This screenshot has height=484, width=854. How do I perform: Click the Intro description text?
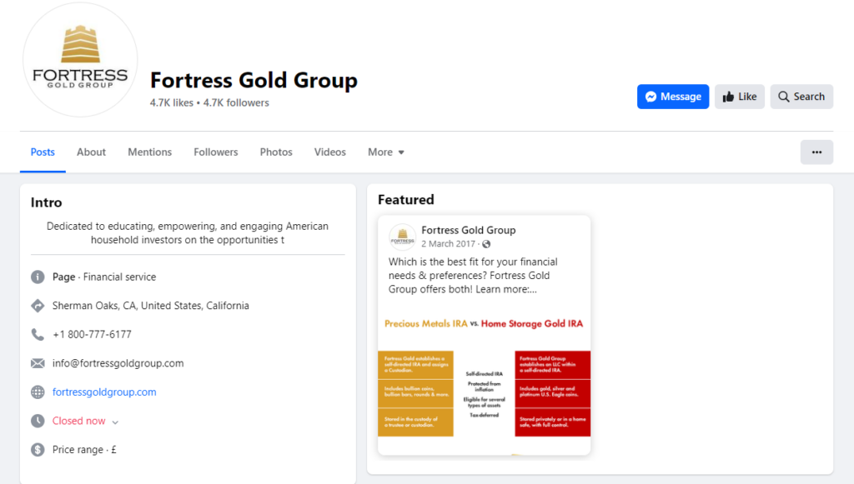pos(188,232)
